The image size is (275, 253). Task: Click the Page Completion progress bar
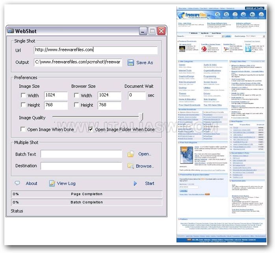pos(86,194)
